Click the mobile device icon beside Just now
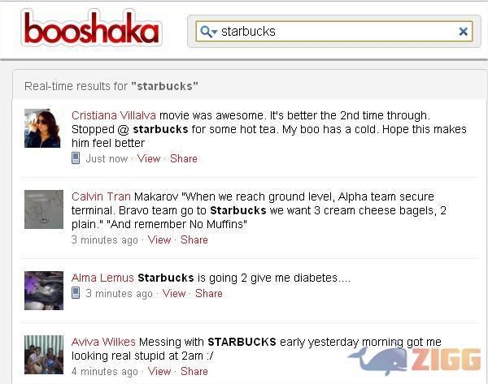The image size is (488, 384). click(x=76, y=158)
